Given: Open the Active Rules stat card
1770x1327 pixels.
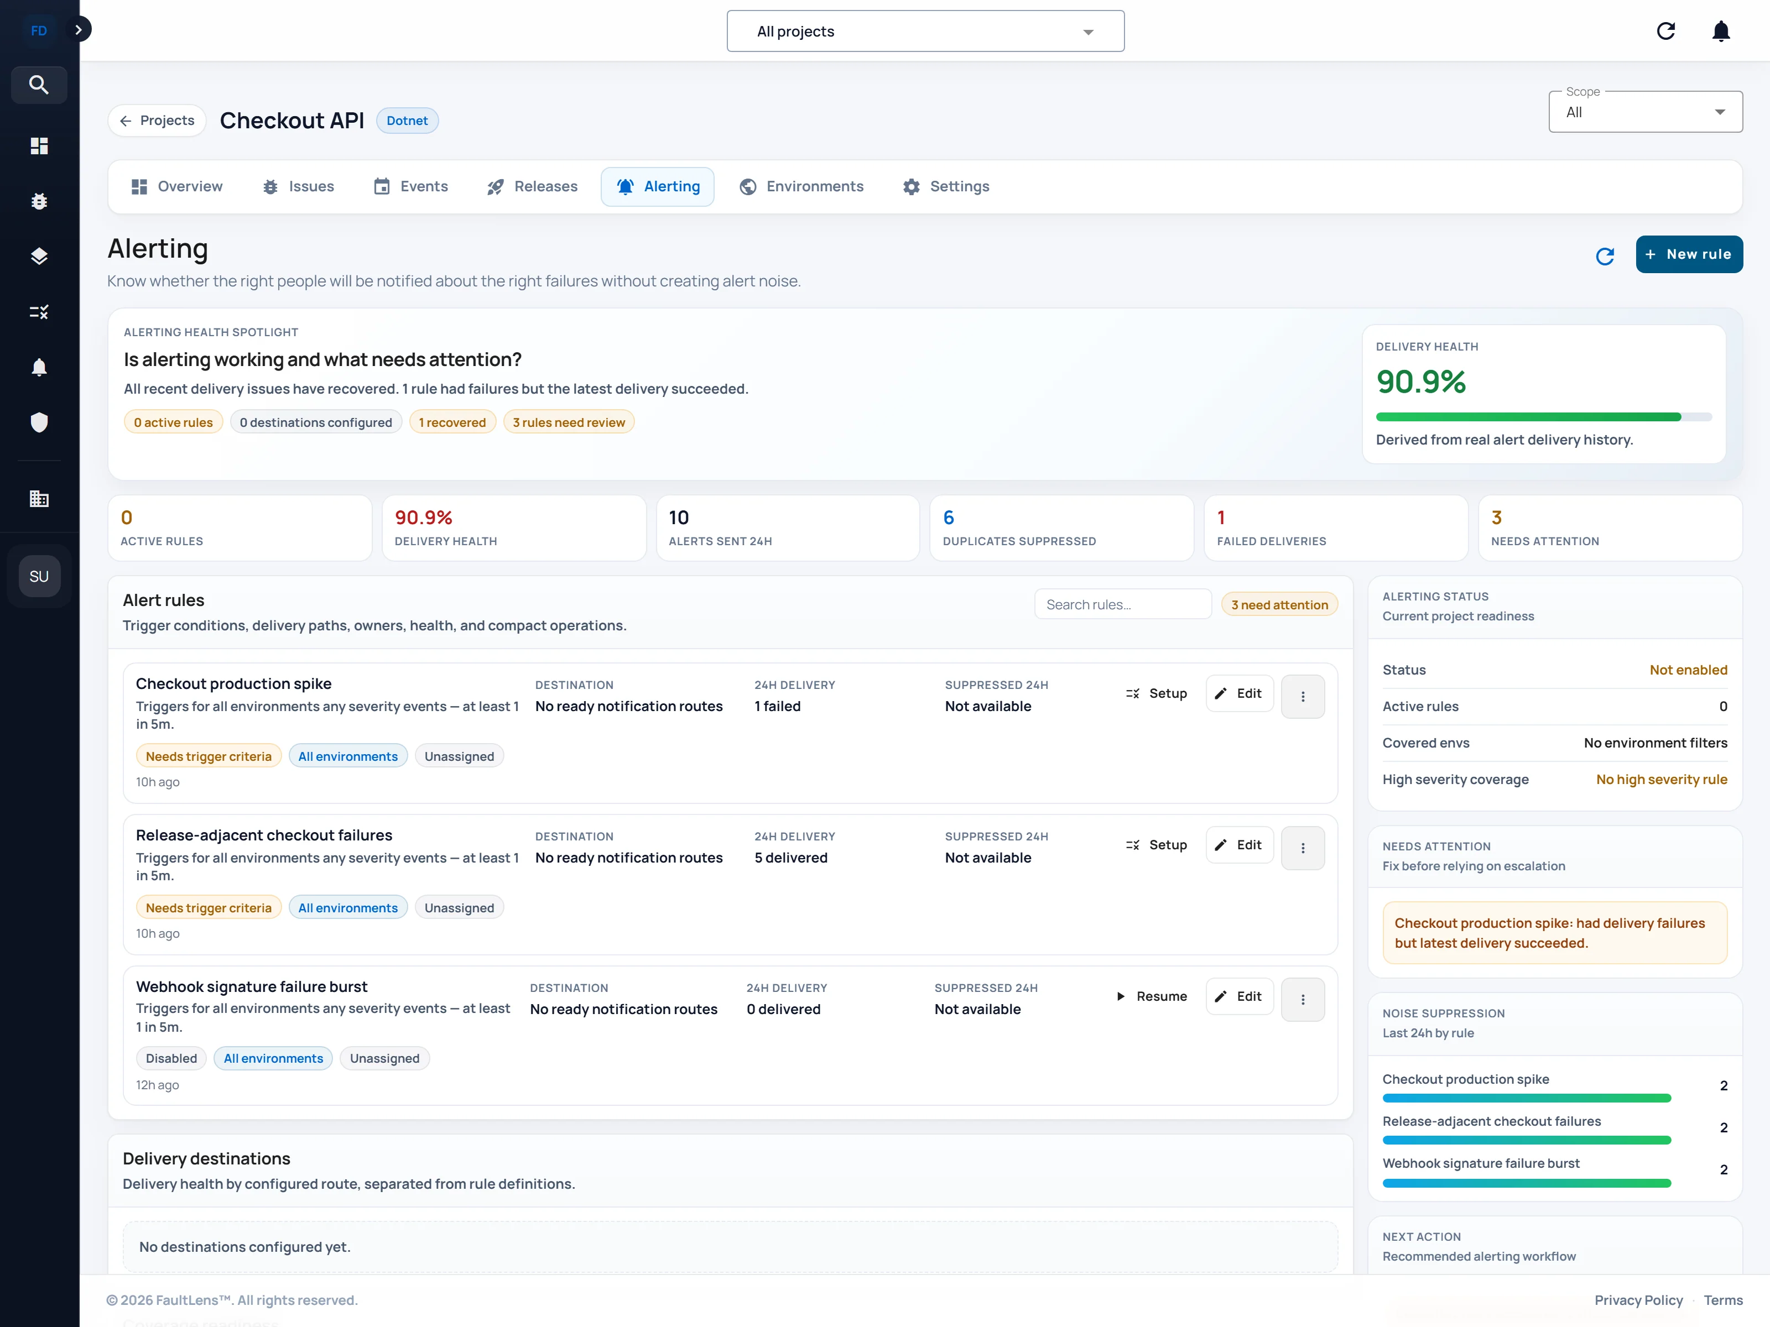Looking at the screenshot, I should (240, 528).
